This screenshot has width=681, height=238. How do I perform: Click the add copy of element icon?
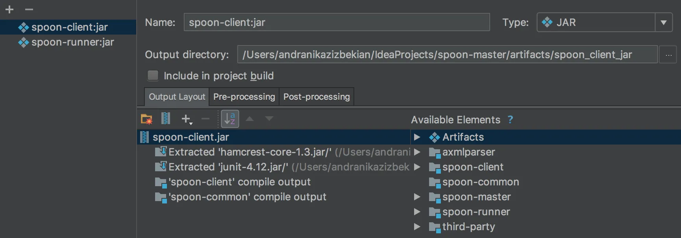(x=187, y=119)
